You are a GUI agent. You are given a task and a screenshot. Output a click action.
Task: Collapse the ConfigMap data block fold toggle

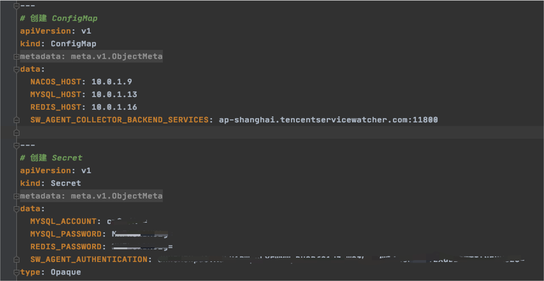point(16,69)
